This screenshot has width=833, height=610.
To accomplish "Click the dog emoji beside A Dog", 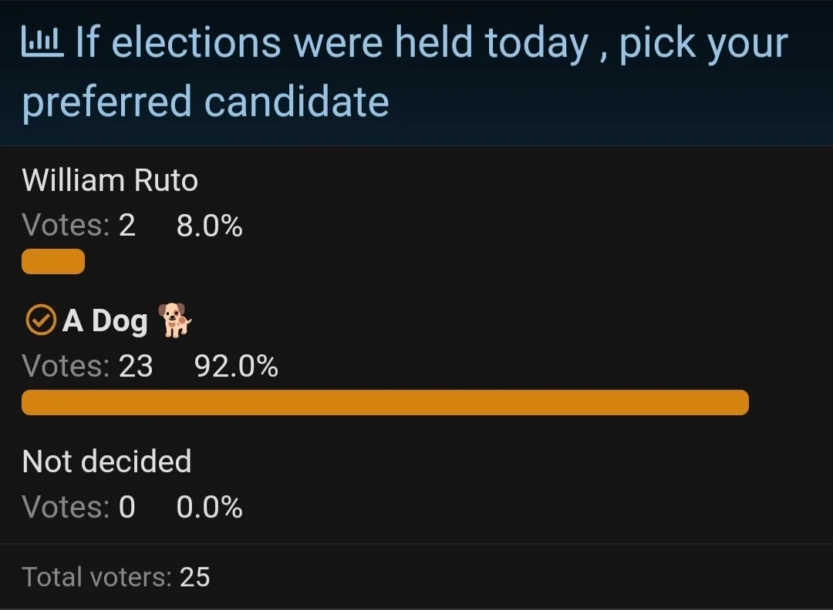I will click(x=175, y=320).
